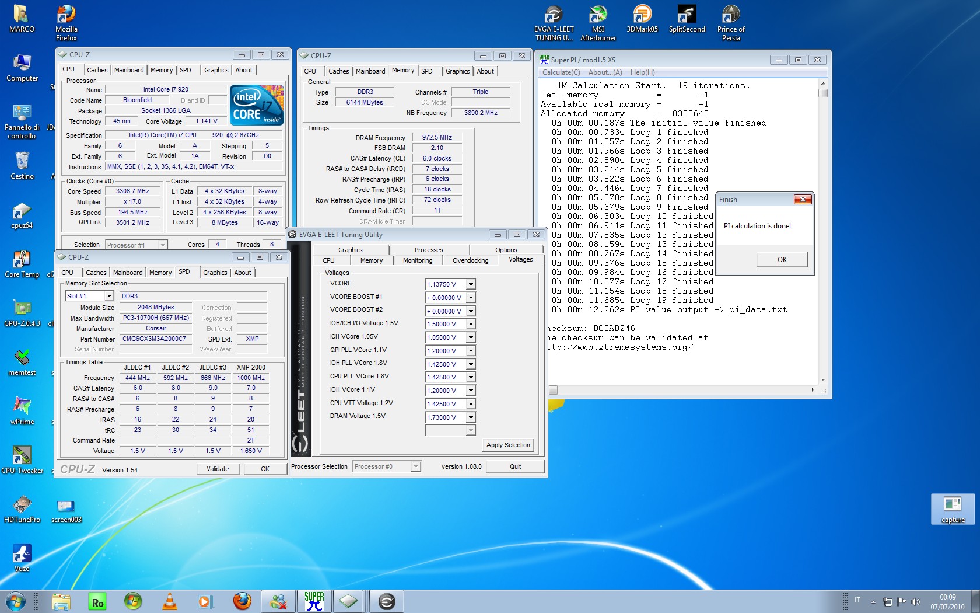Open the VCORE BOOST #1 dropdown
This screenshot has height=613, width=980.
coord(471,298)
